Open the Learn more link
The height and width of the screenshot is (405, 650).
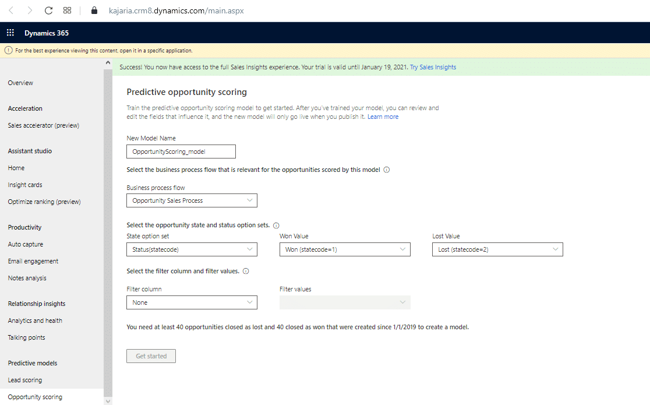[x=383, y=117]
